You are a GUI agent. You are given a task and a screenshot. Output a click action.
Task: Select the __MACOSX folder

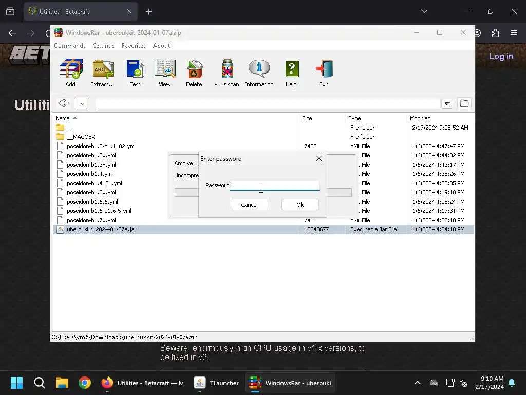coord(264,137)
